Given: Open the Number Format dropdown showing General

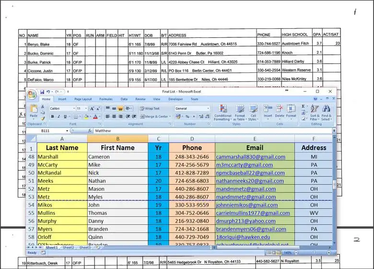Looking at the screenshot, I should (208, 108).
